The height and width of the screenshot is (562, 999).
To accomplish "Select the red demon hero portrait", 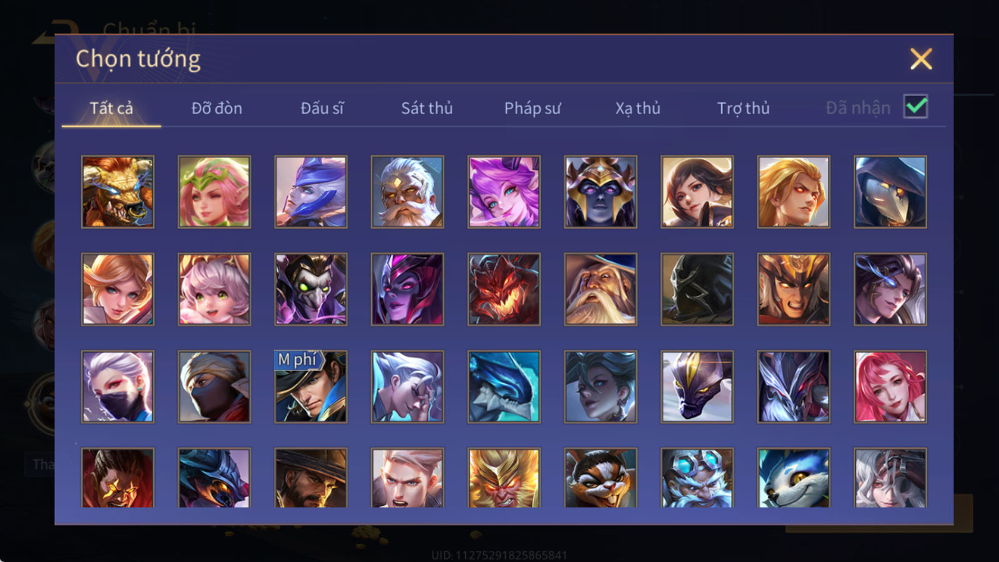I will [504, 289].
